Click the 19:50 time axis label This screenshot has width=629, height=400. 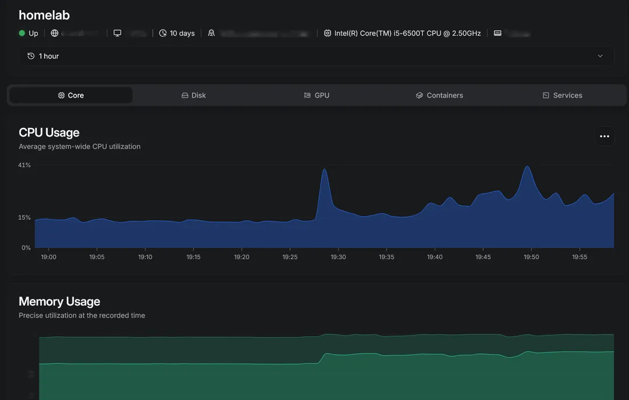[531, 257]
